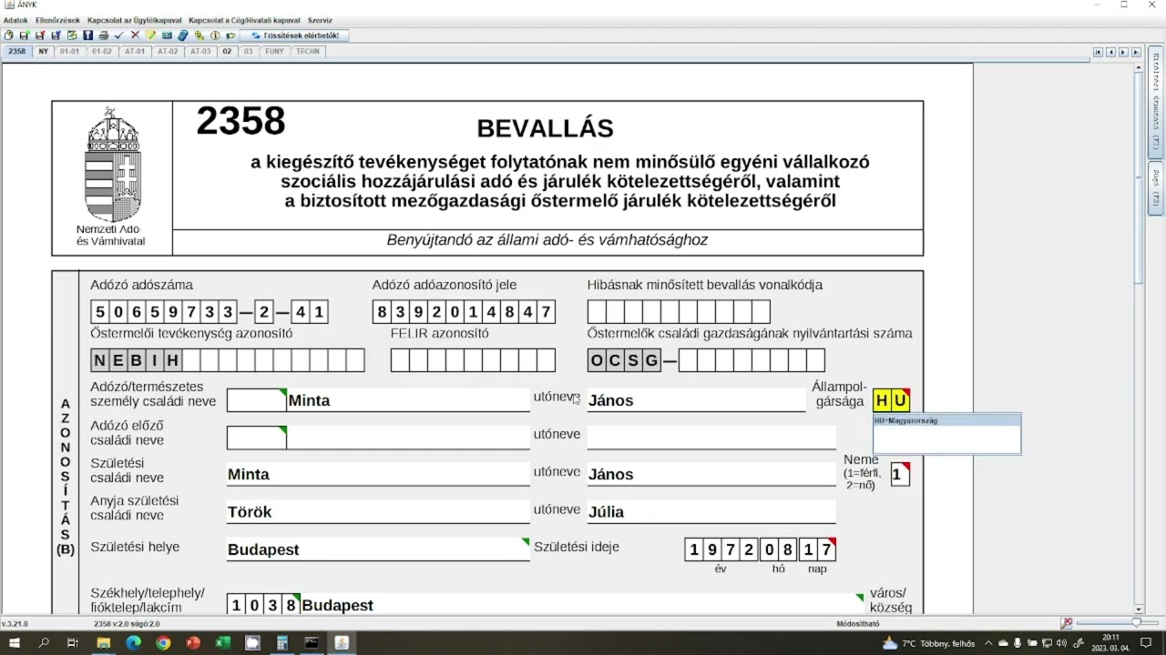Open the Szerviz menu

tap(320, 20)
